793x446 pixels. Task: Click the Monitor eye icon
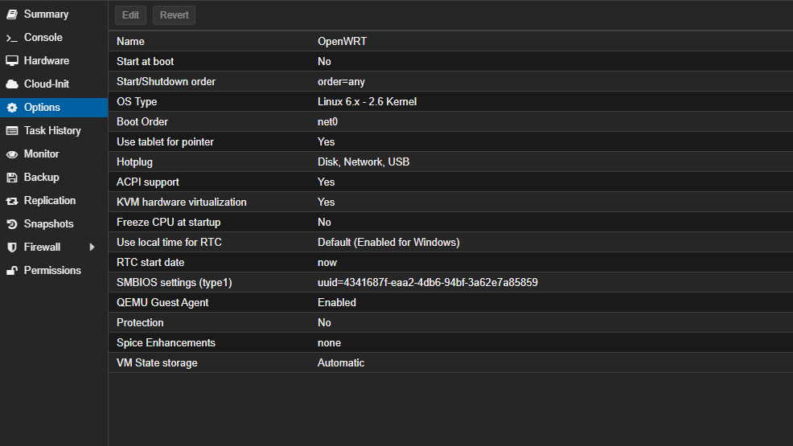[12, 154]
